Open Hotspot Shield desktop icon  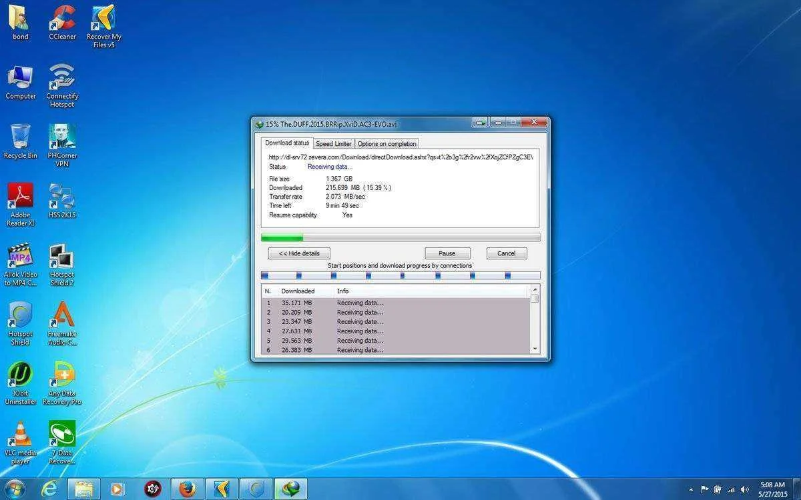[21, 323]
